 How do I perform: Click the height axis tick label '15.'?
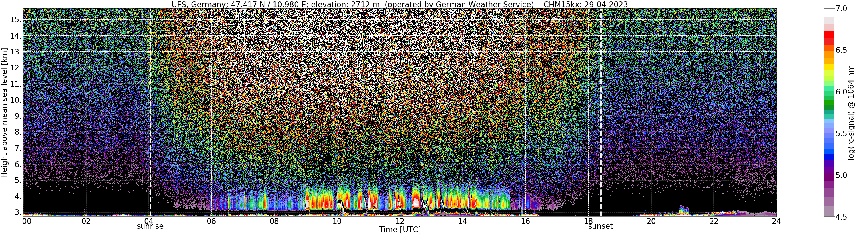16,20
